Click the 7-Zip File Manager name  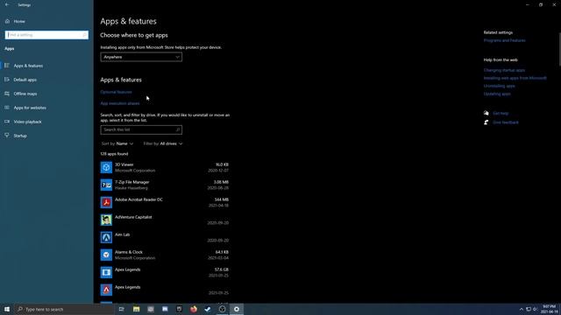click(132, 182)
